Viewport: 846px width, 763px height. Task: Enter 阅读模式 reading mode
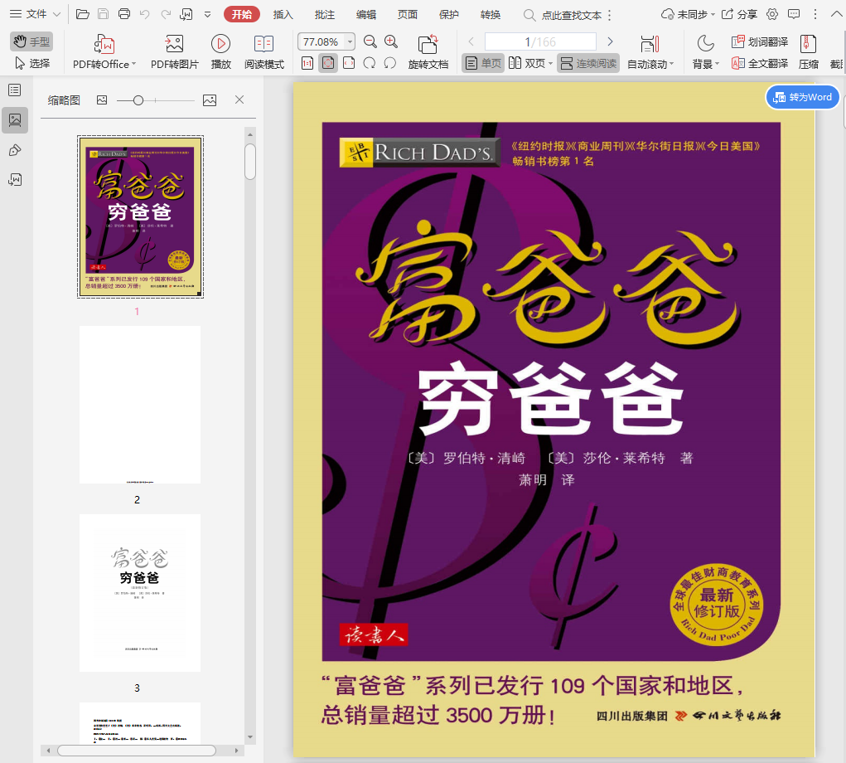pos(263,52)
